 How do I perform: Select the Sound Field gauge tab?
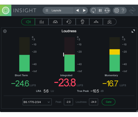pos(55,22)
